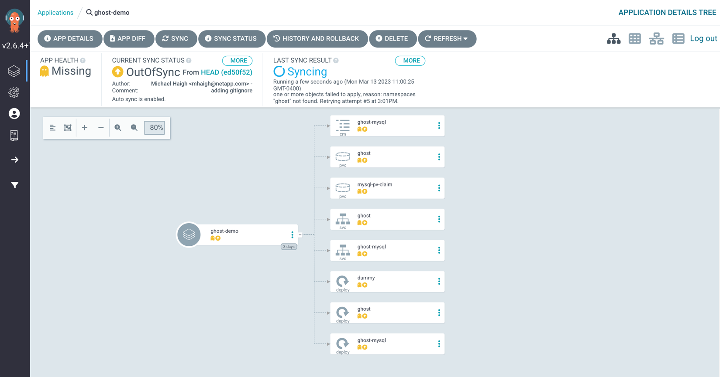The height and width of the screenshot is (377, 720).
Task: Click OutOfSync status text
Action: coord(153,72)
